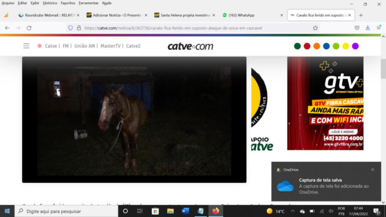Open the Favoritos menu
This screenshot has height=217, width=386.
68,3
